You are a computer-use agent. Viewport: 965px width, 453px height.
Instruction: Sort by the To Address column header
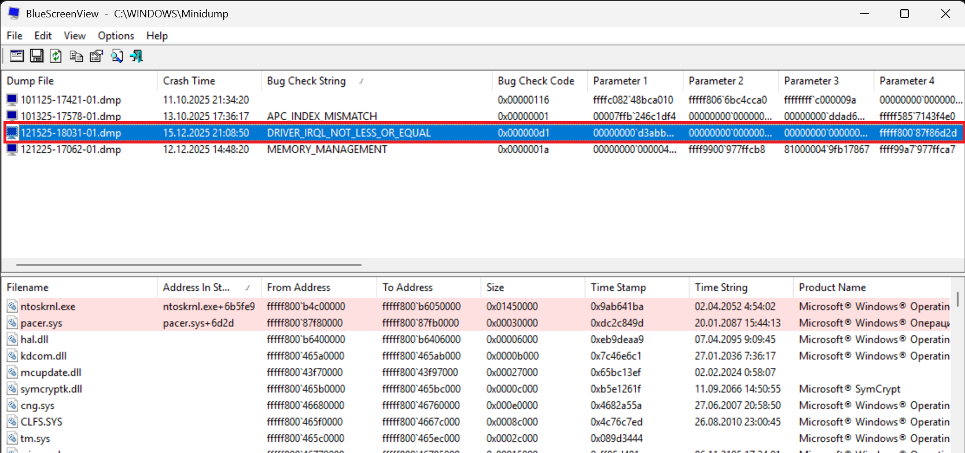pos(429,288)
